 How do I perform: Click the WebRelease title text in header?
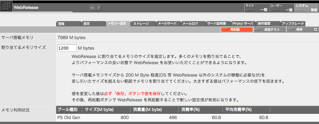click(26, 8)
